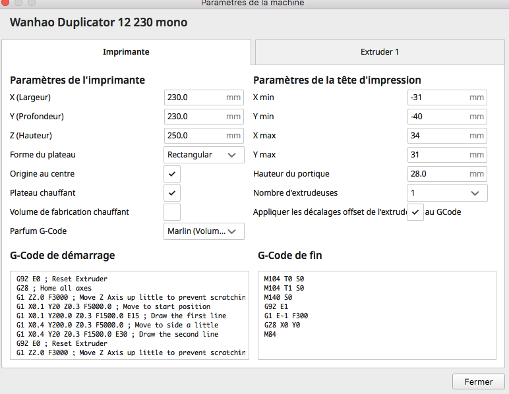
Task: Click the X (Largeur) value field
Action: pyautogui.click(x=204, y=98)
